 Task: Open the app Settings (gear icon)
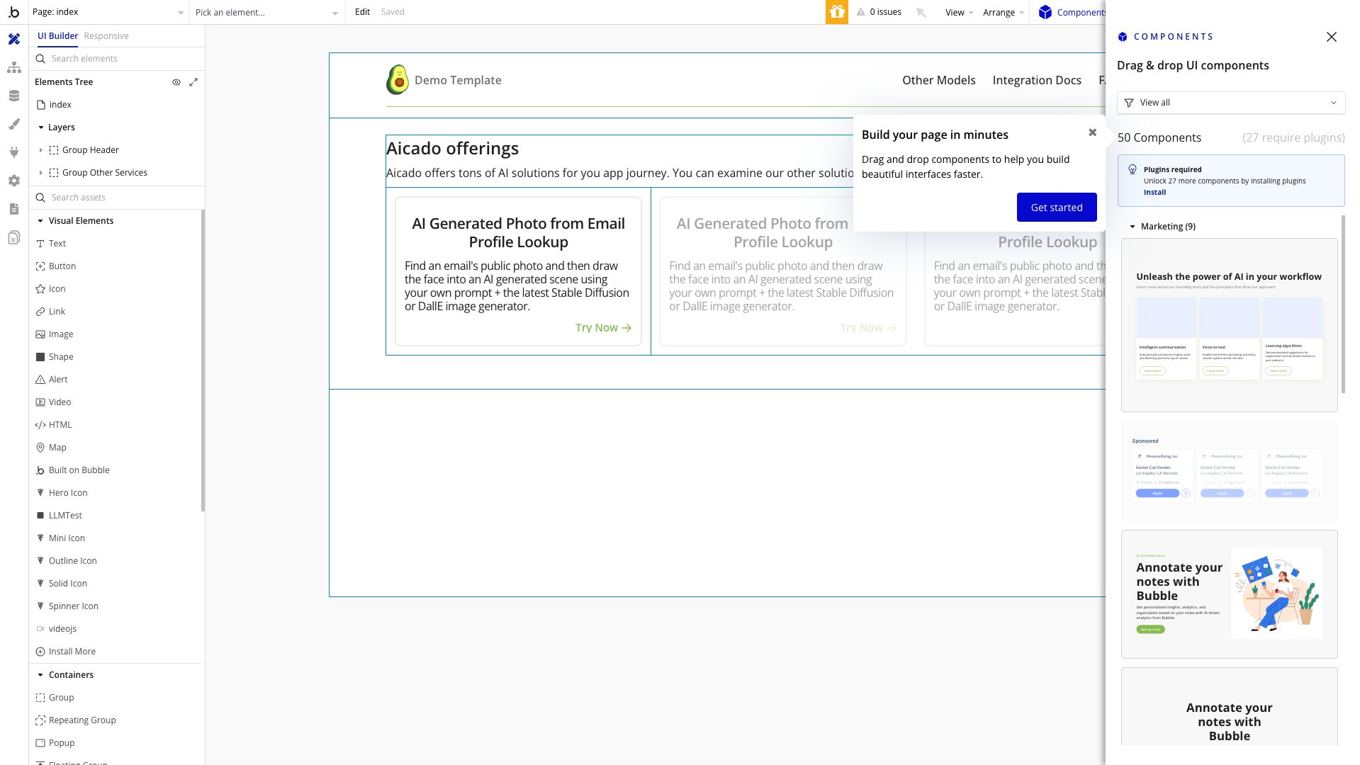[14, 181]
